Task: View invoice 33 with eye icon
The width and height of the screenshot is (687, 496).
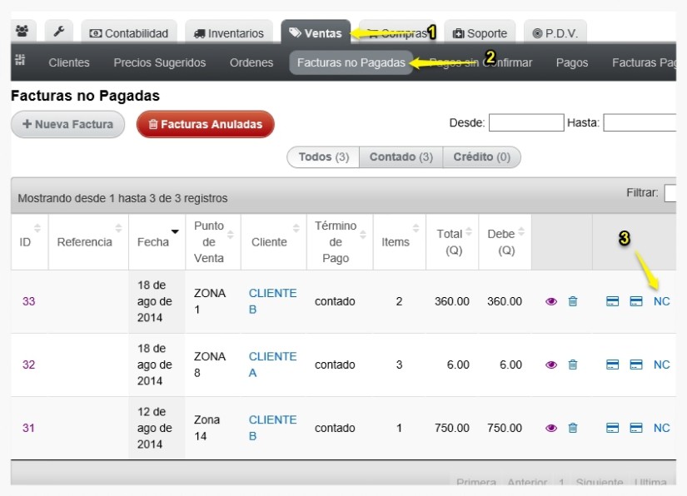Action: coord(551,301)
